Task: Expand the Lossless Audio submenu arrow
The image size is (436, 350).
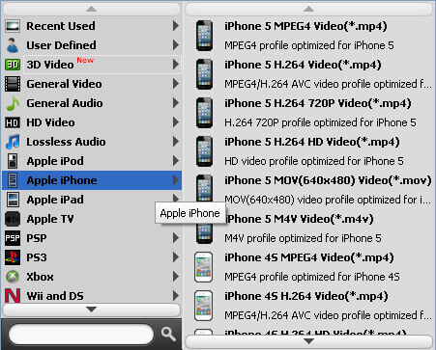Action: (x=176, y=142)
